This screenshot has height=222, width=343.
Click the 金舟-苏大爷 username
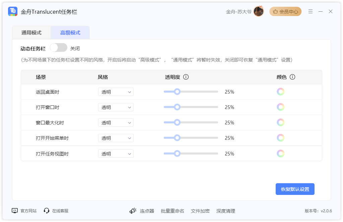coord(238,12)
